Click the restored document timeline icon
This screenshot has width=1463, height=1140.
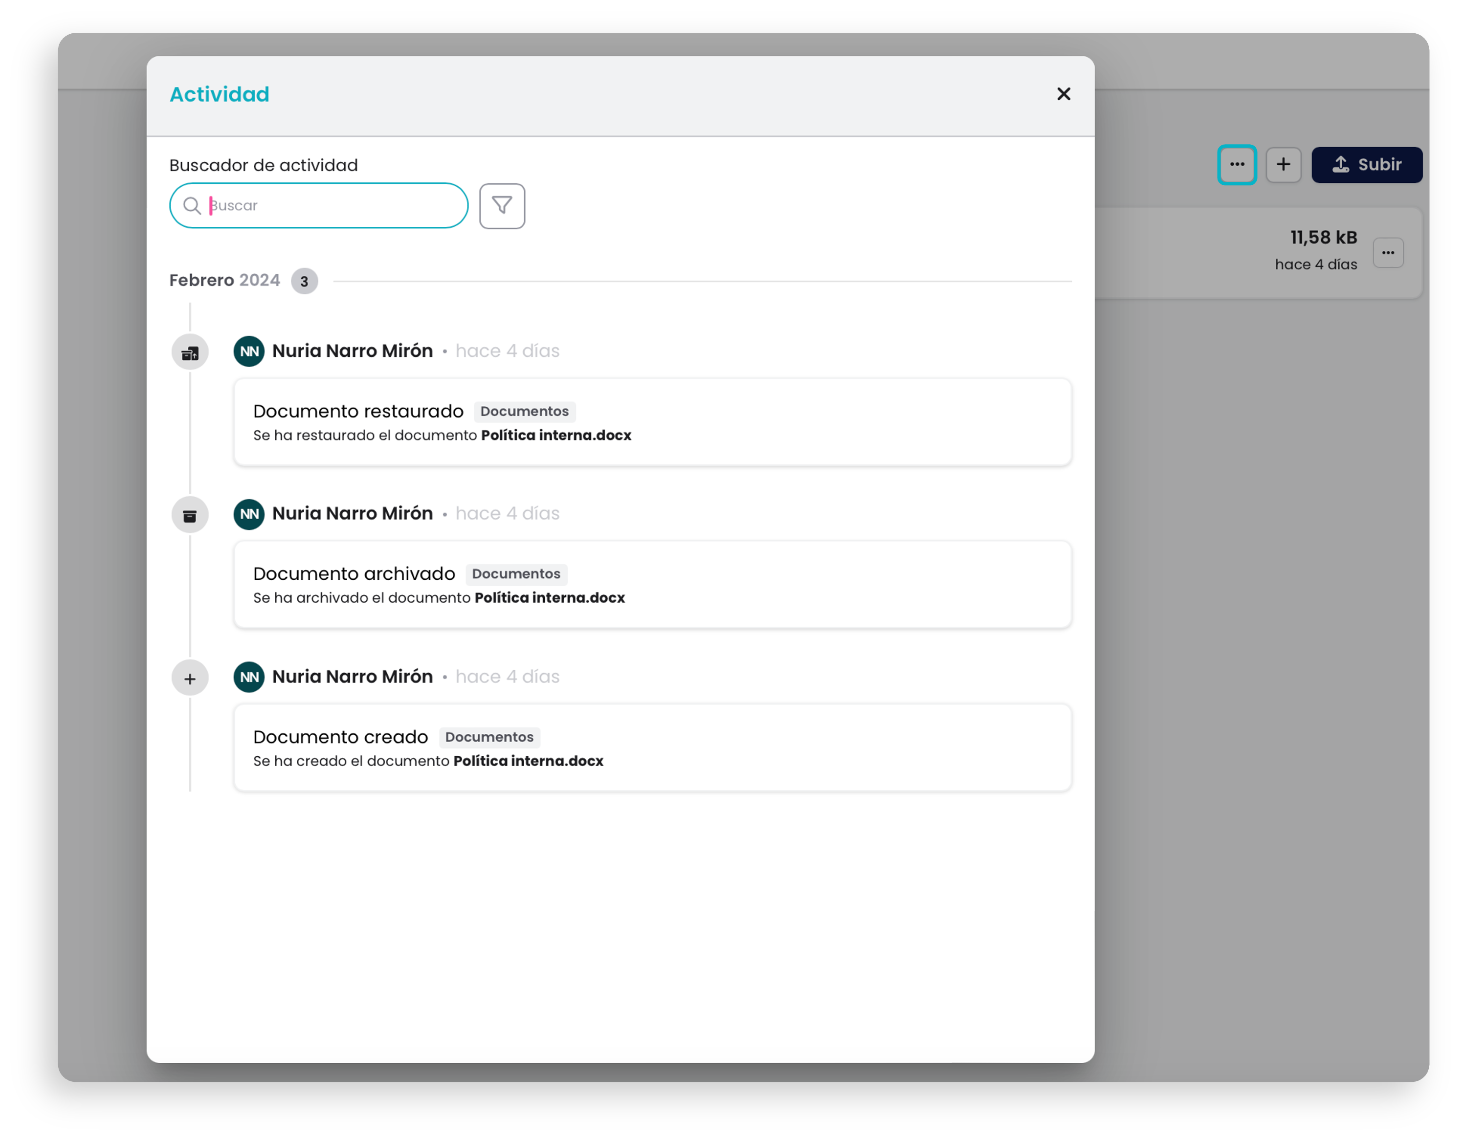click(190, 352)
